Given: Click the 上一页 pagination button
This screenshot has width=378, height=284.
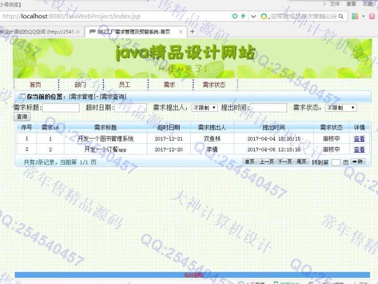Looking at the screenshot, I should (267, 162).
